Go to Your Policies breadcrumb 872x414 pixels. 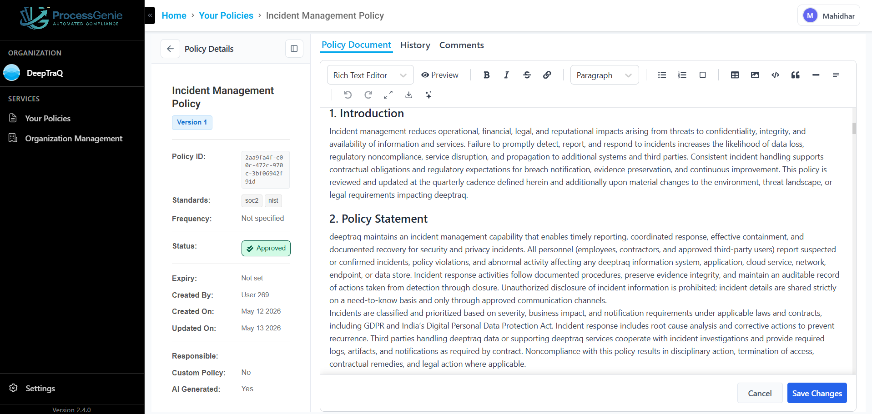click(x=226, y=15)
